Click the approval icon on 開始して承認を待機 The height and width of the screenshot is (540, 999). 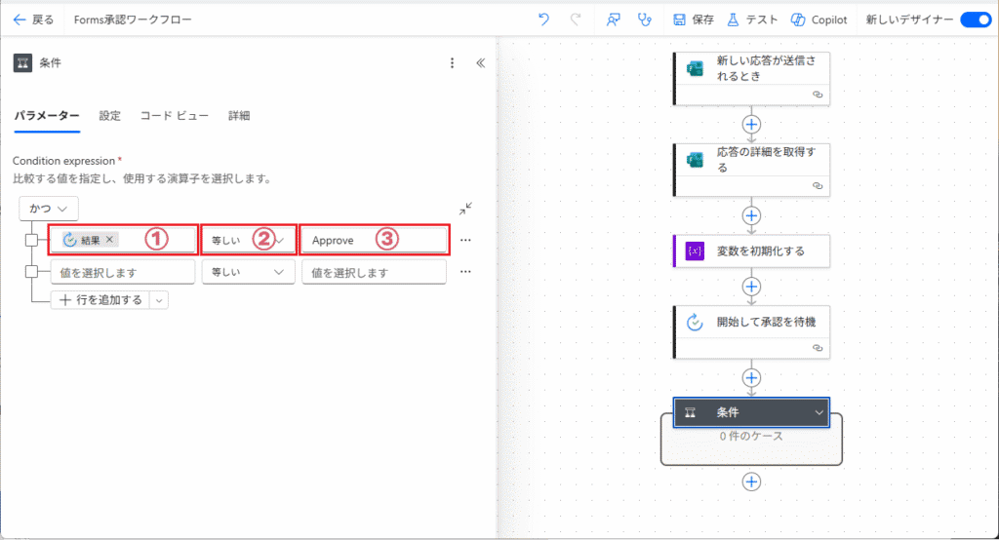coord(695,323)
